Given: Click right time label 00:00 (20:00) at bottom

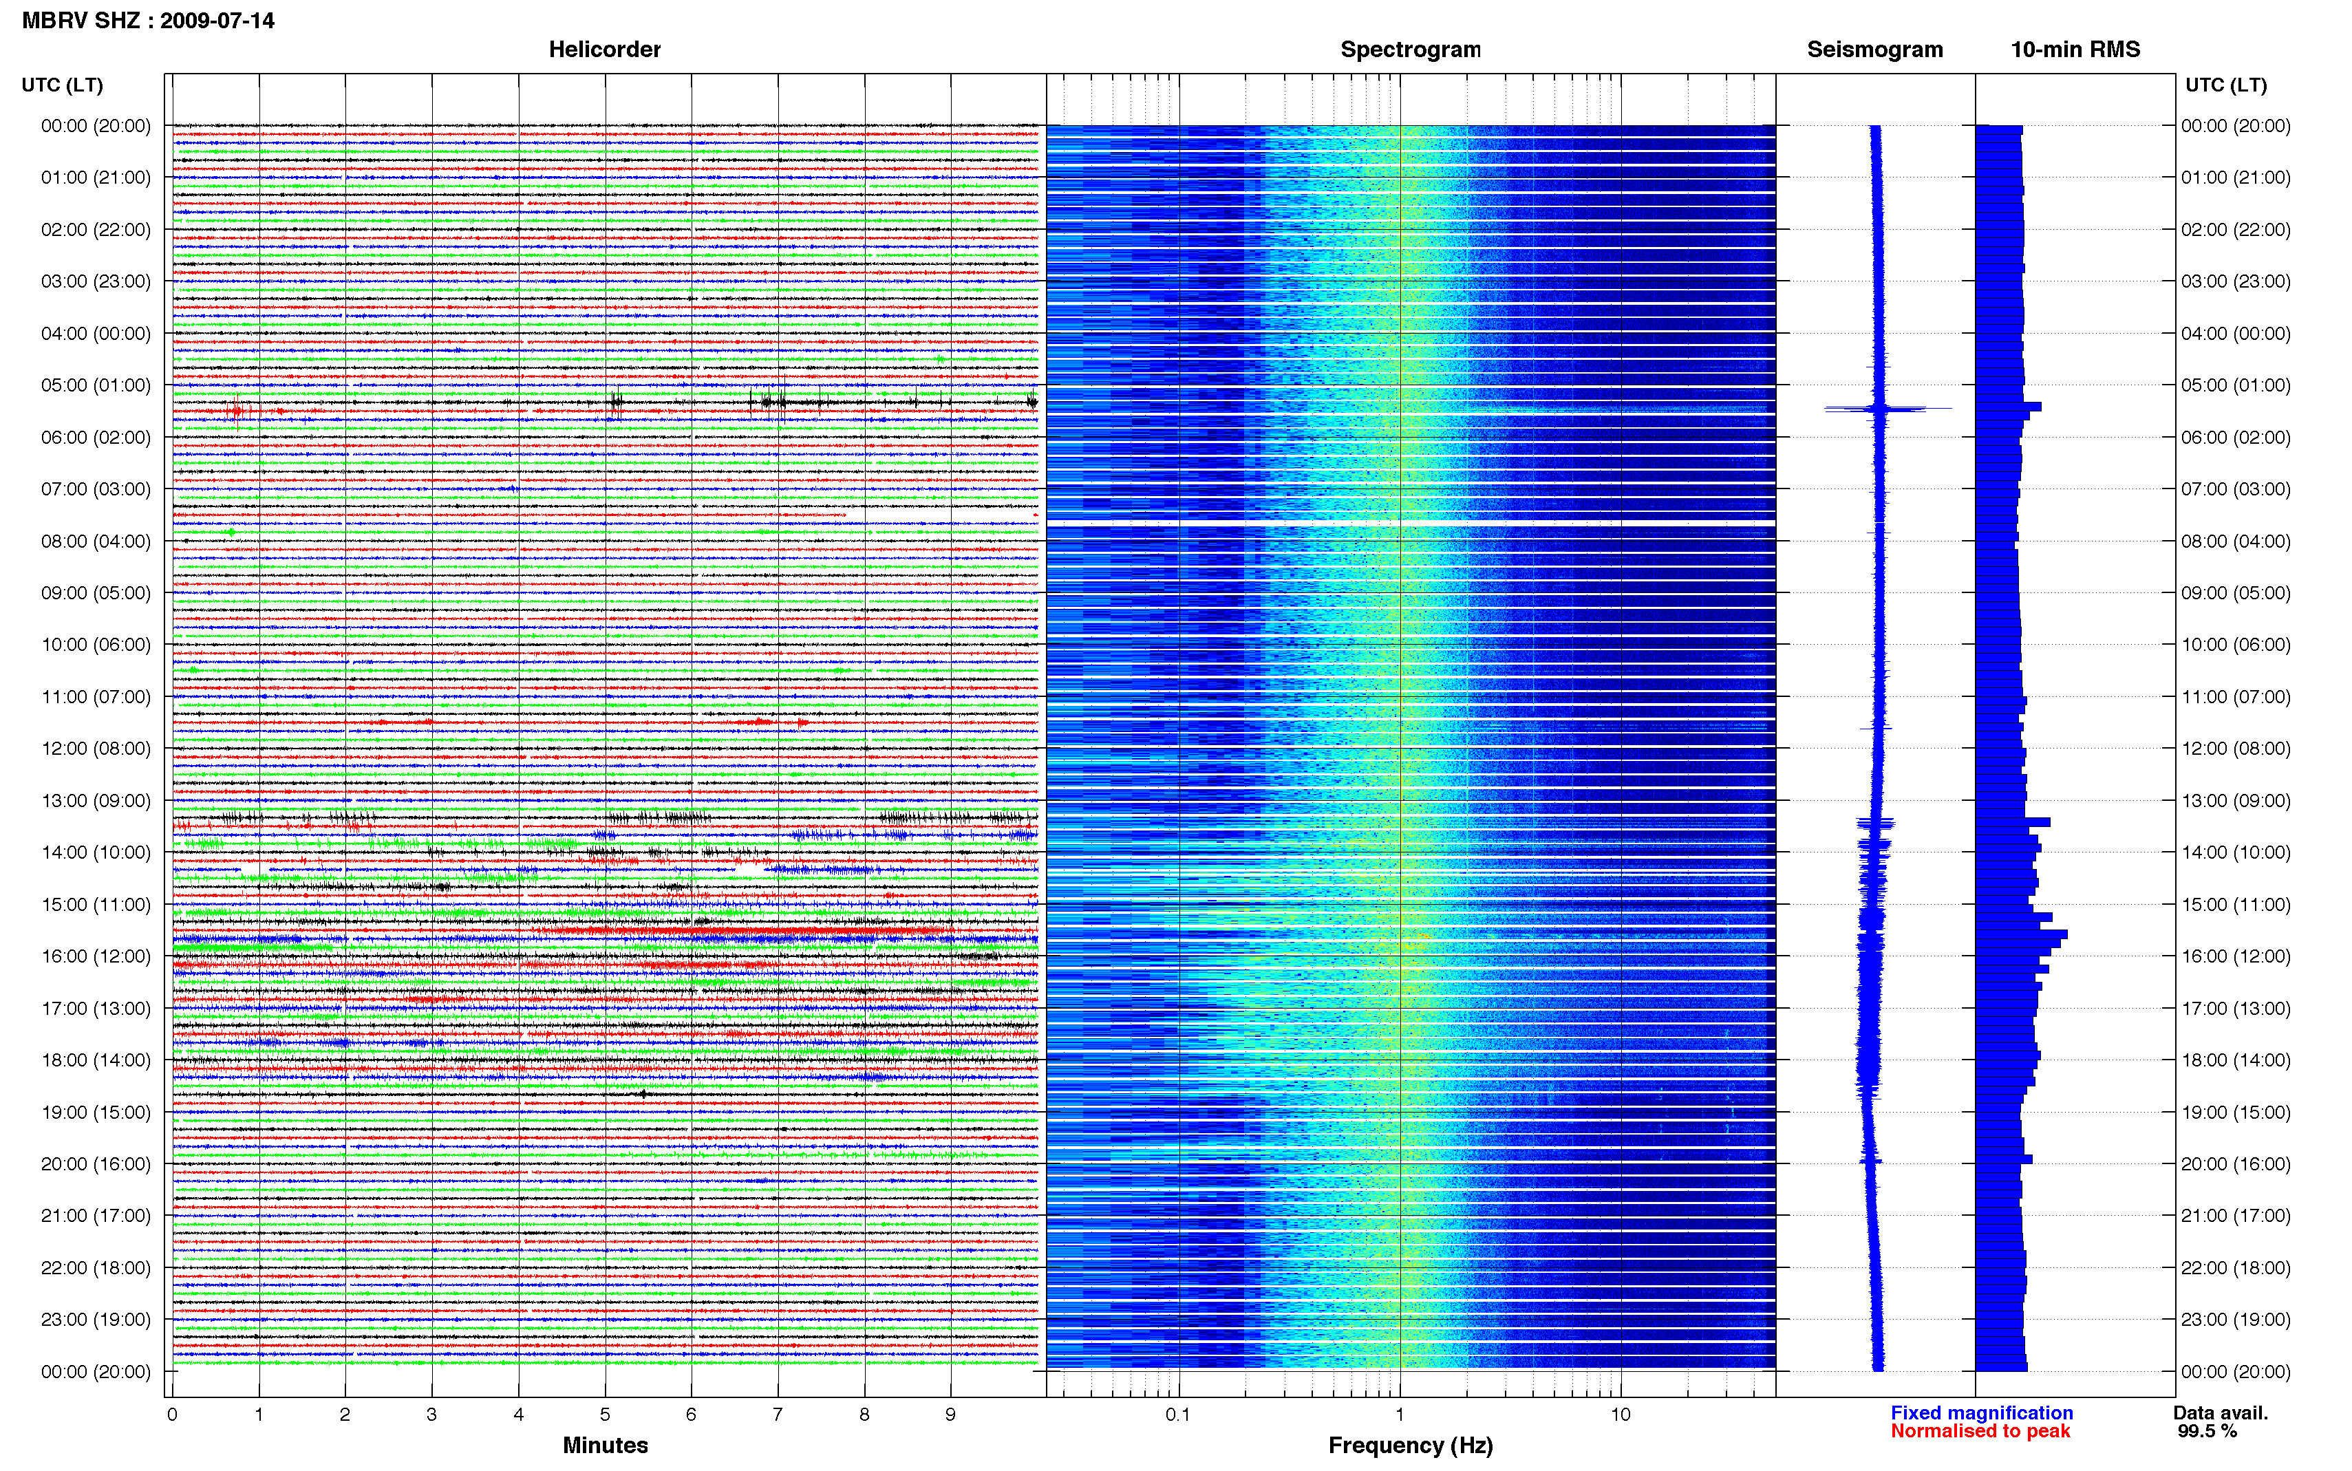Looking at the screenshot, I should coord(2235,1372).
